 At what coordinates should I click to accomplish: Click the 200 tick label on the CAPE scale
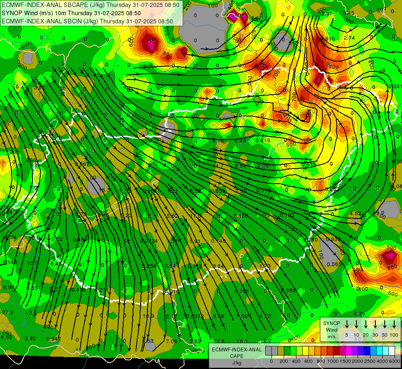pyautogui.click(x=284, y=361)
